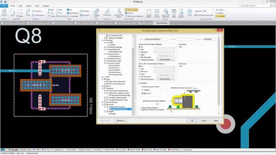Select the Solid Region tool
The image size is (276, 155).
click(73, 13)
